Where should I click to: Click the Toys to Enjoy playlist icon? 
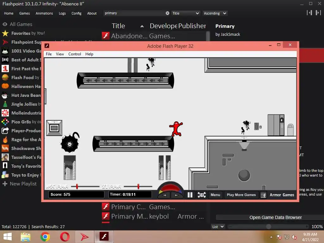tap(5, 175)
